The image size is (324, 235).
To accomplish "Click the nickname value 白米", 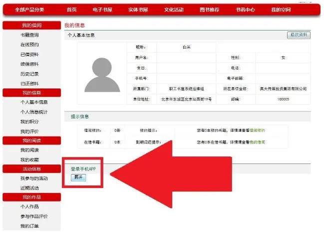I will click(187, 47).
